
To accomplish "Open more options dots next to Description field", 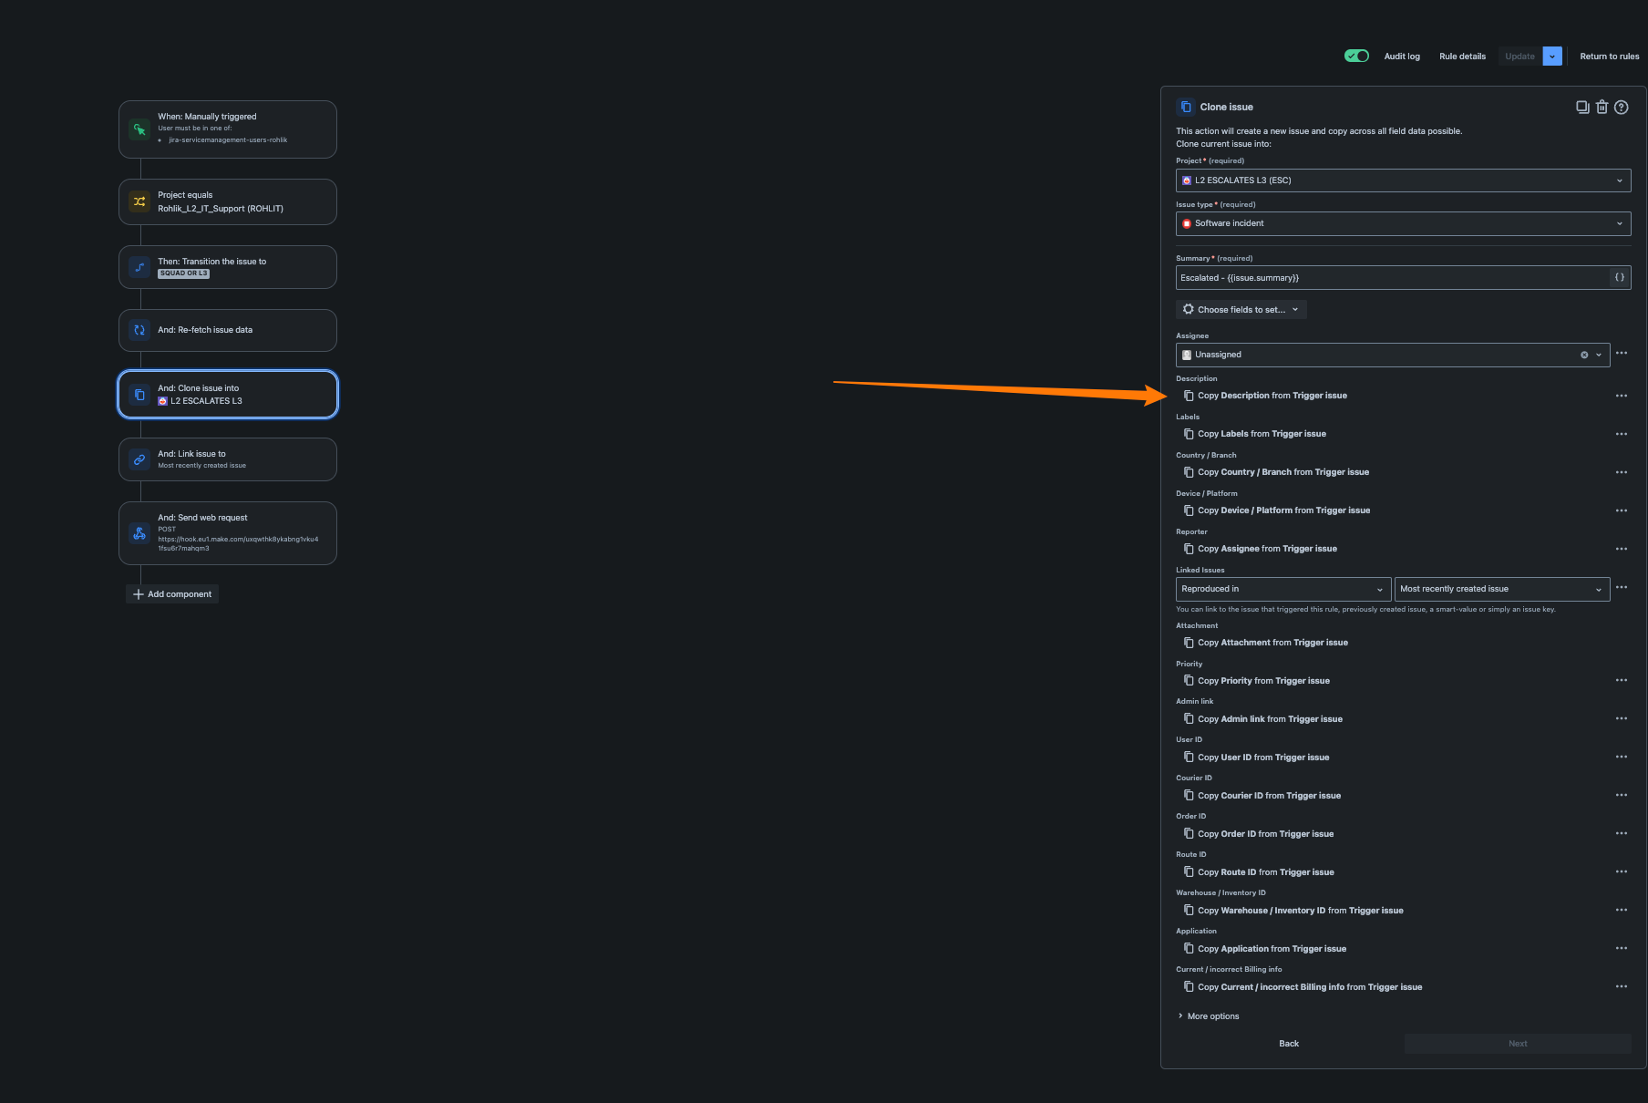I will (1622, 396).
